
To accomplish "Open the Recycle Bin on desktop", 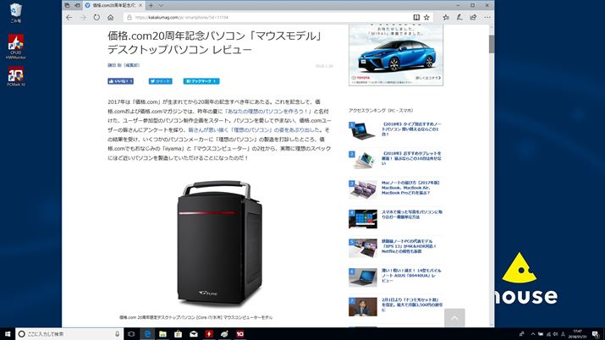I will [14, 13].
